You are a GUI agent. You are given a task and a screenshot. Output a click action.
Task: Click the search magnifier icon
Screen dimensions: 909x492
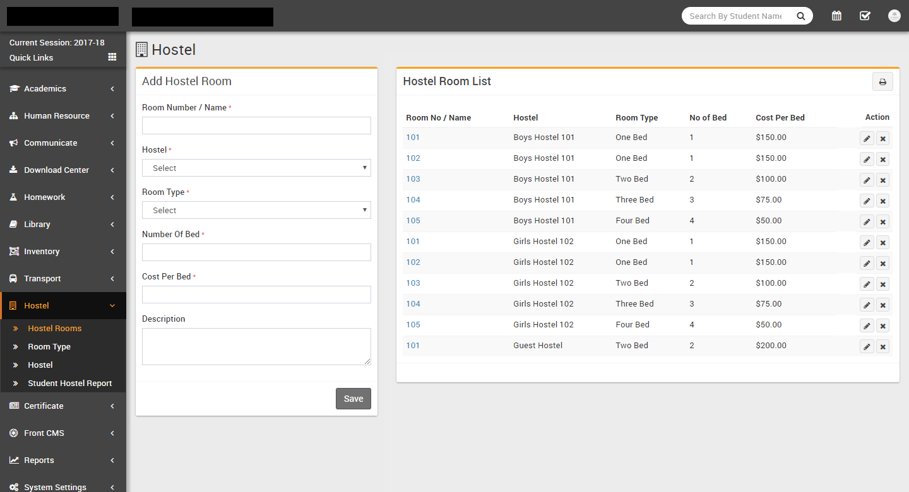point(800,16)
